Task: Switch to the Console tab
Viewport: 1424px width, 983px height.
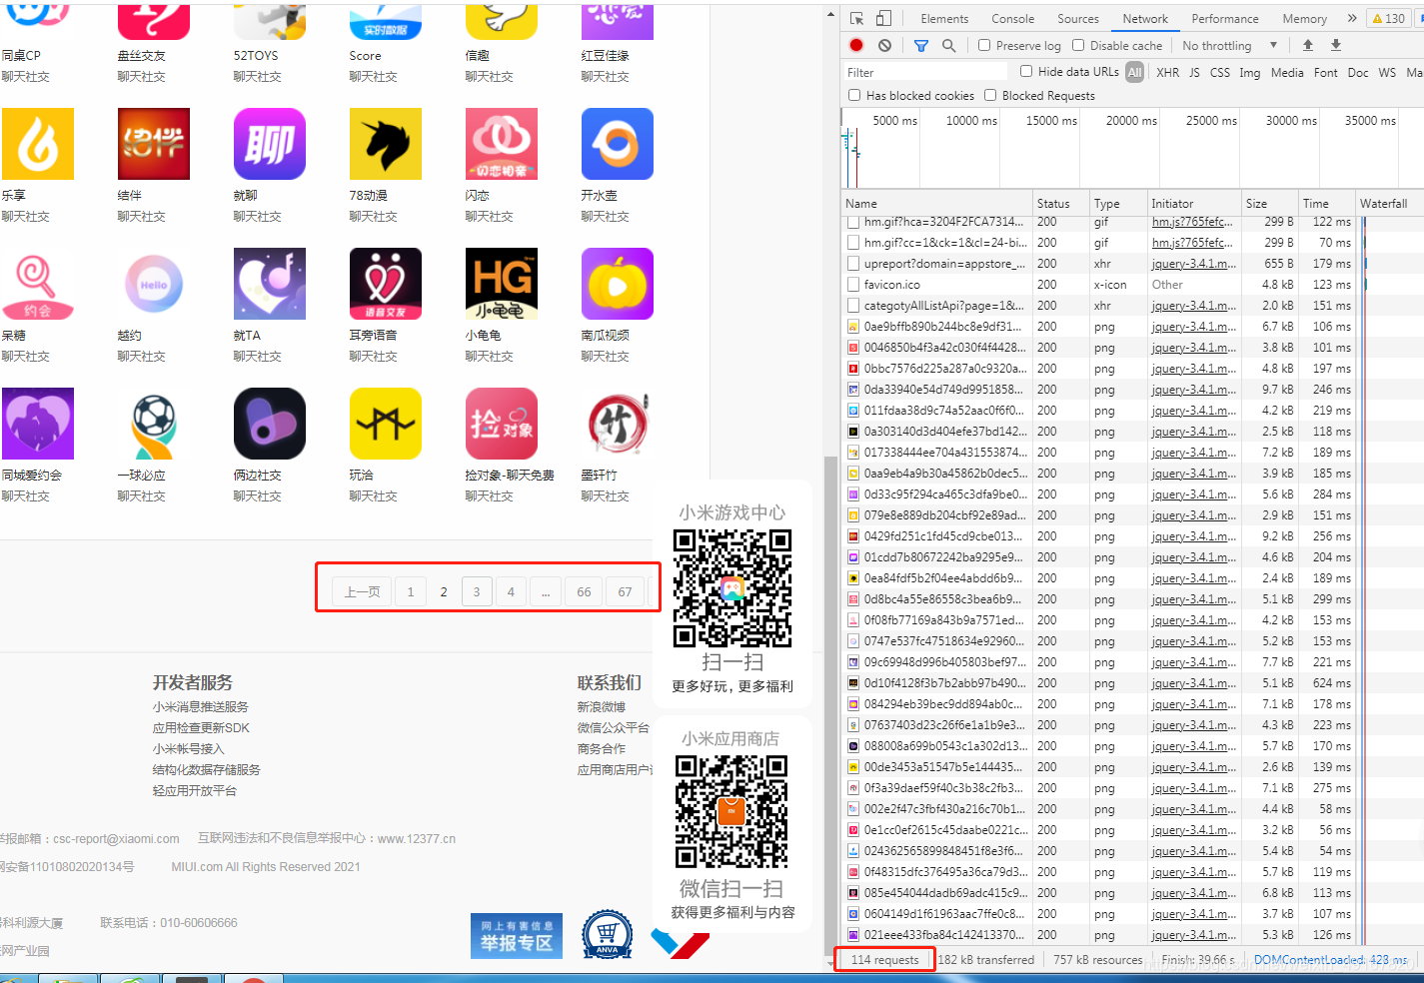Action: [1012, 18]
